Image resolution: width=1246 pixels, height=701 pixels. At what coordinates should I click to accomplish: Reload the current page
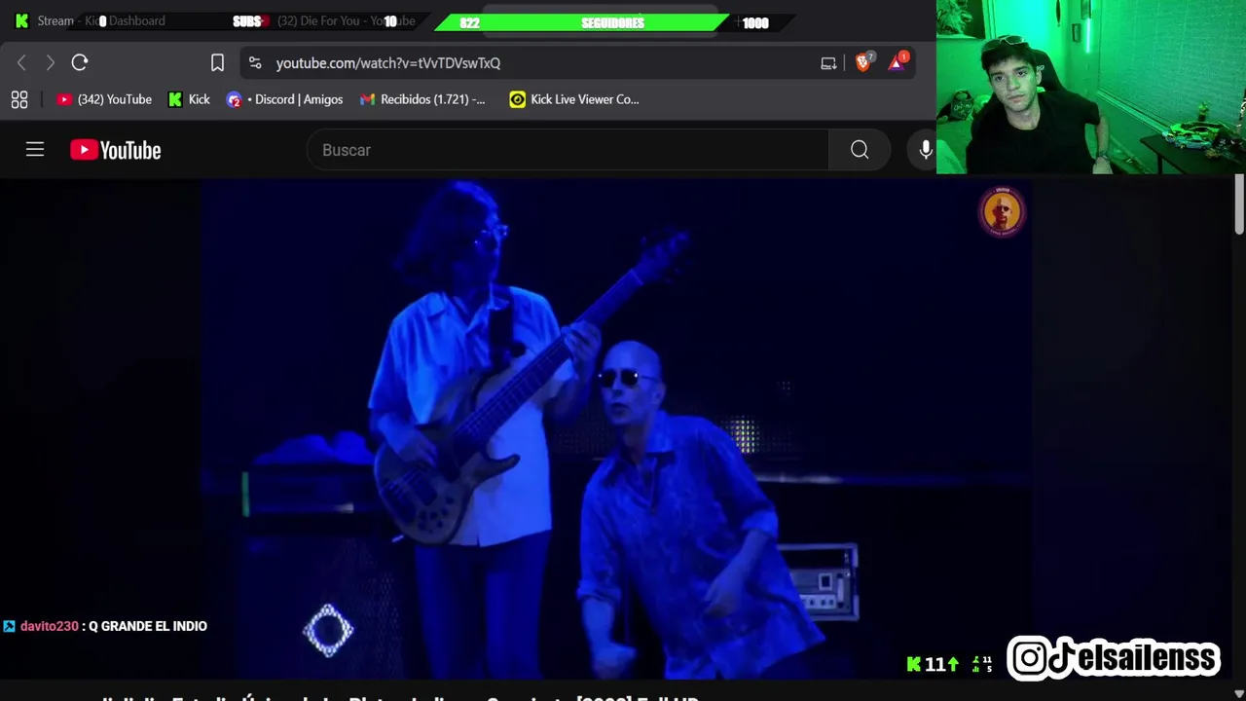tap(80, 62)
